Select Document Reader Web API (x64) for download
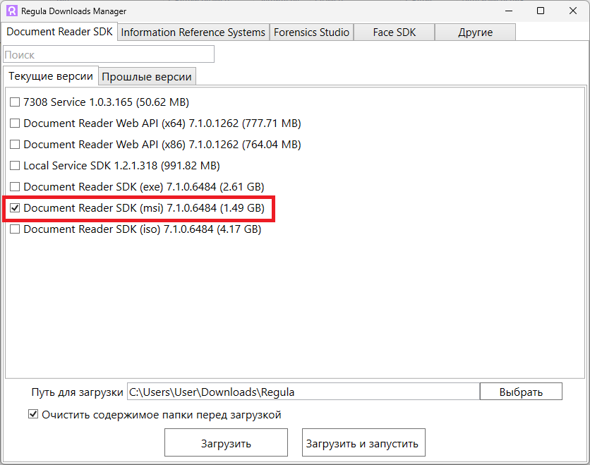The image size is (590, 465). click(x=14, y=123)
